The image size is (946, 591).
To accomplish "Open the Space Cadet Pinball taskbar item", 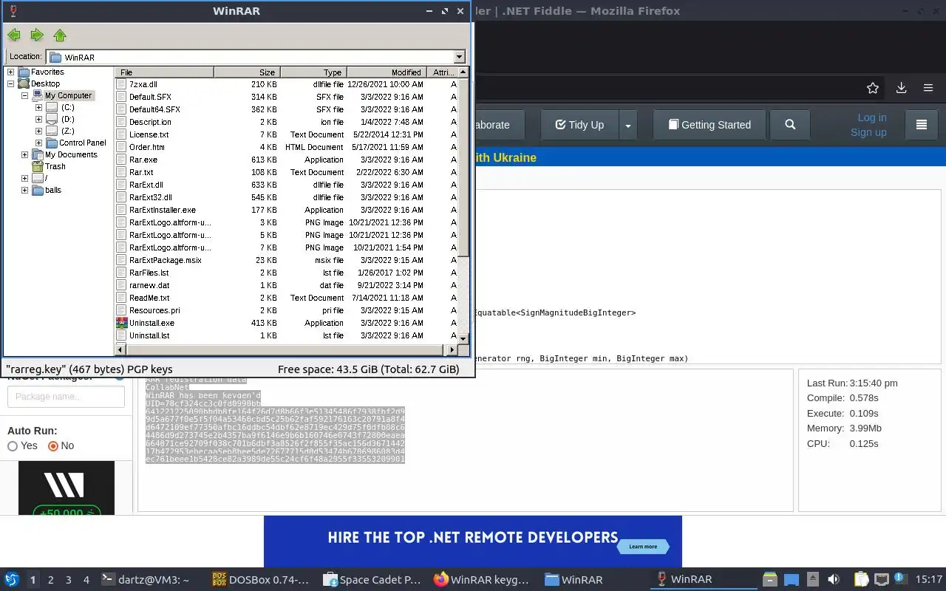I will (372, 580).
